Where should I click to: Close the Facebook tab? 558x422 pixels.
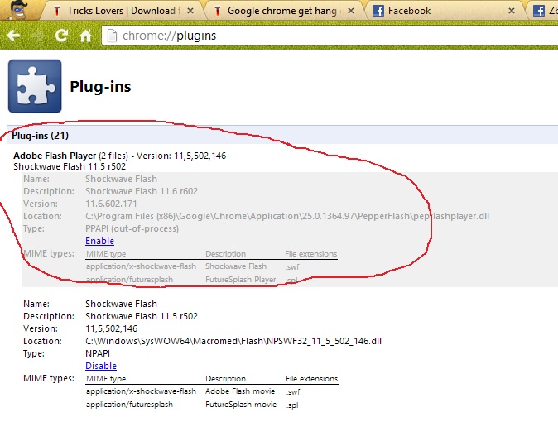coord(512,11)
